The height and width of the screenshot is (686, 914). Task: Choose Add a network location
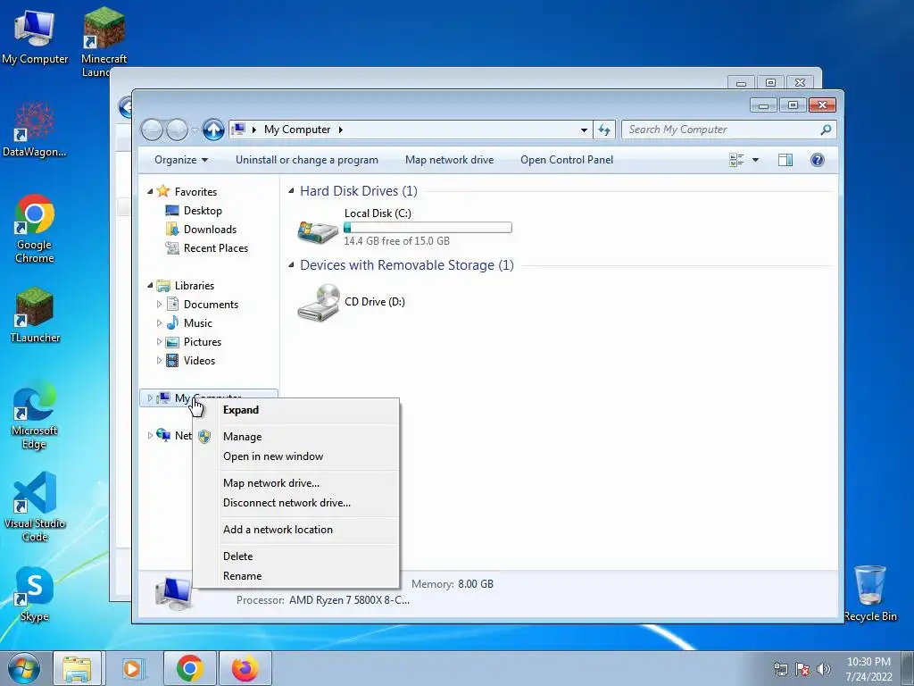click(x=296, y=530)
